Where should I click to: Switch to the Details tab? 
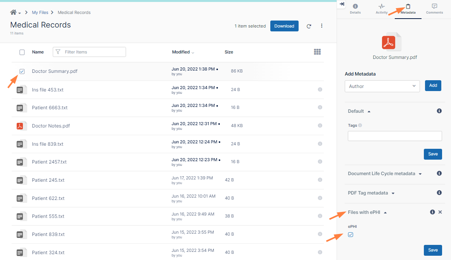[x=355, y=9]
